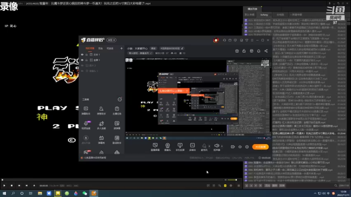The width and height of the screenshot is (351, 197).
Task: Expand toolbox more options circle button
Action: click(120, 99)
